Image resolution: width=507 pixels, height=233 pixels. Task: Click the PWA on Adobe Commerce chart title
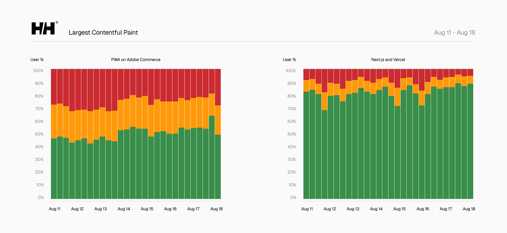136,60
